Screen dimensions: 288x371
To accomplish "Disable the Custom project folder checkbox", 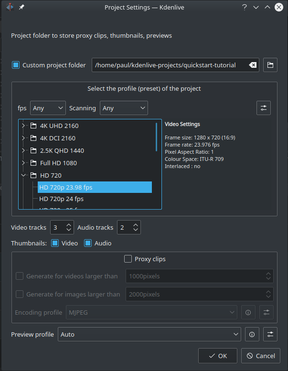I will click(16, 65).
